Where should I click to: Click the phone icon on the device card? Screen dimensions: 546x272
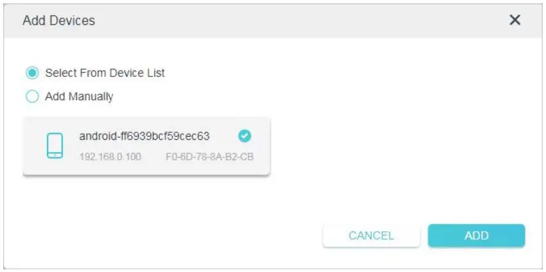click(55, 146)
